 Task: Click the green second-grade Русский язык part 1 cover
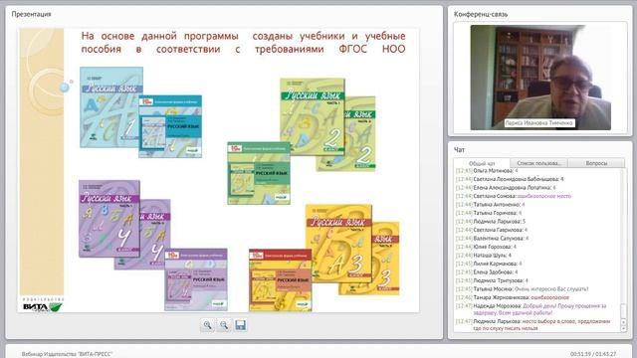click(312, 116)
